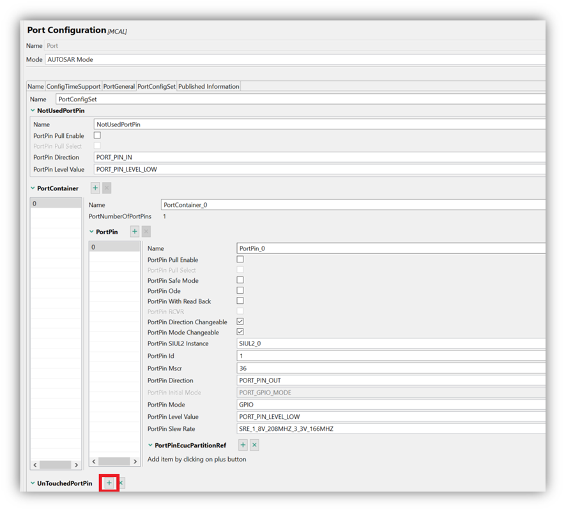Screen dimensions: 566x512
Task: Select item 0 in PortPin list
Action: coord(115,247)
